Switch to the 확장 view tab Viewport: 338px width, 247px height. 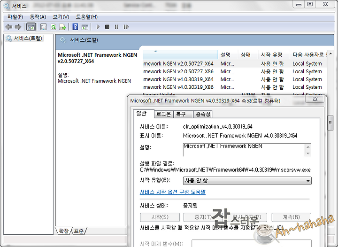(x=64, y=231)
